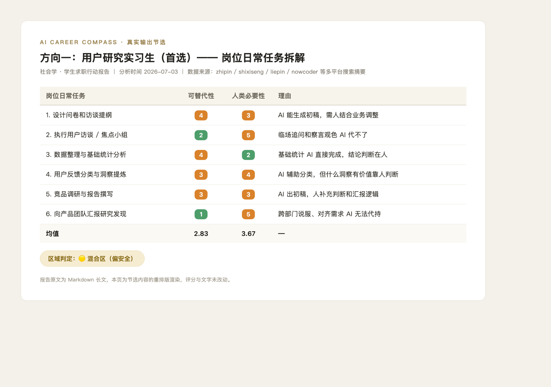Click reason '基础统计 AI 直接完成，结论判断在人'
The height and width of the screenshot is (387, 551).
click(x=333, y=155)
